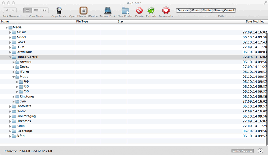Screen dimensions: 268x155
Task: Collapse the iTunes_Control folder
Action: 10,57
